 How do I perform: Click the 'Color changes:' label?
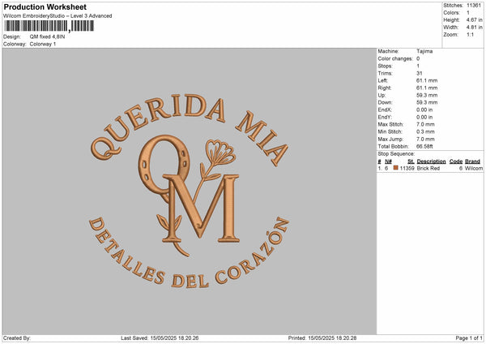pyautogui.click(x=395, y=58)
